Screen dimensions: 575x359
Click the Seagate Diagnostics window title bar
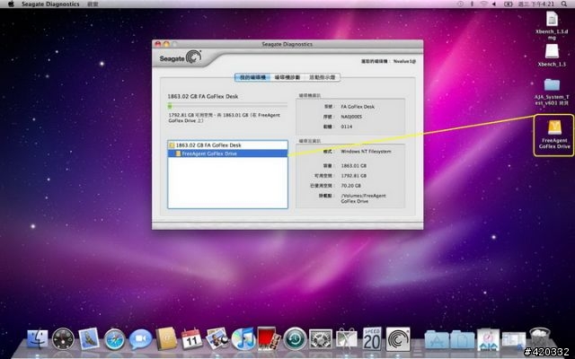click(x=287, y=44)
